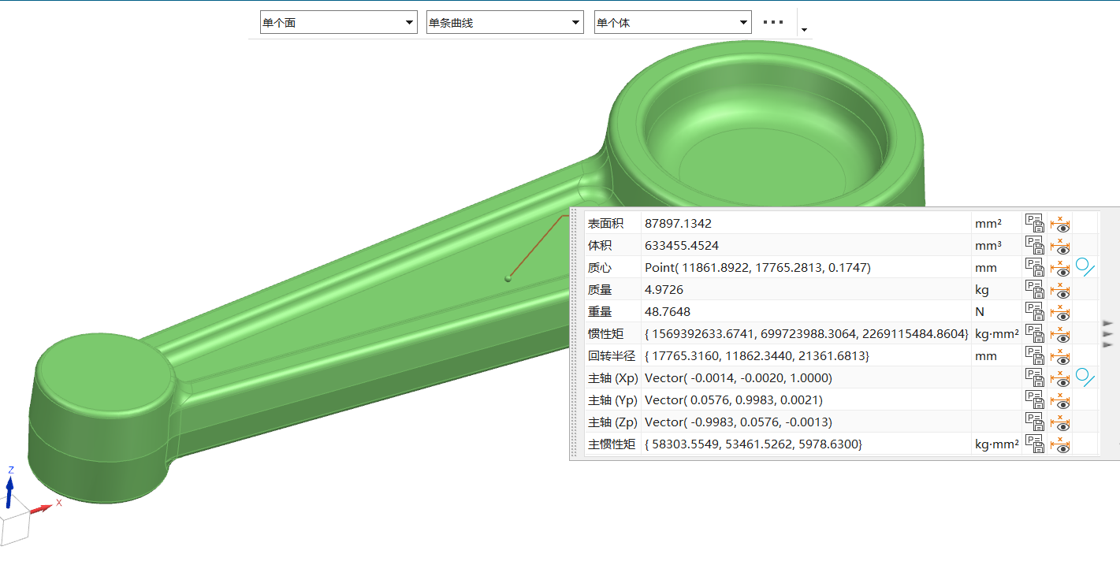Click the 质量 value 4.9726
The height and width of the screenshot is (576, 1120).
664,290
